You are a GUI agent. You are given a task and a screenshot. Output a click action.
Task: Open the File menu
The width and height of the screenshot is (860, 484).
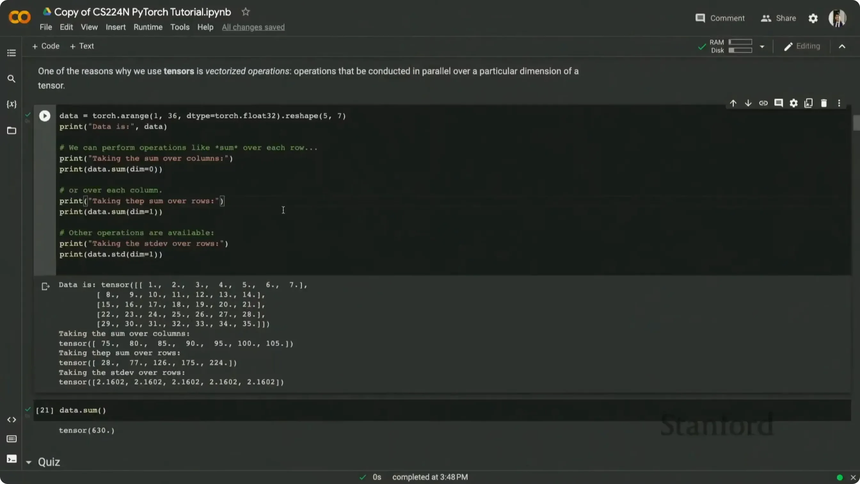click(46, 28)
